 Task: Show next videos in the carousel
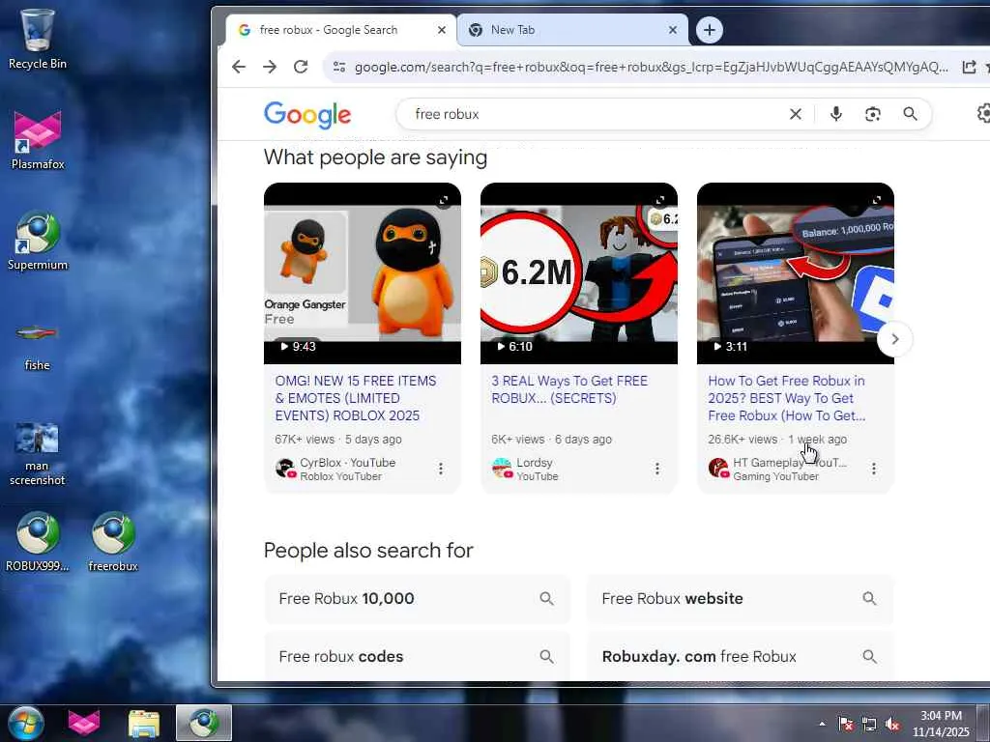(894, 339)
